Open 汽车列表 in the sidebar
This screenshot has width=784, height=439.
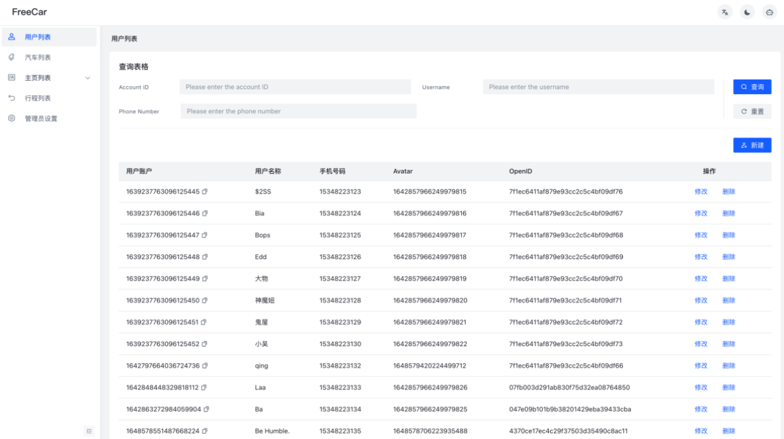pos(38,57)
